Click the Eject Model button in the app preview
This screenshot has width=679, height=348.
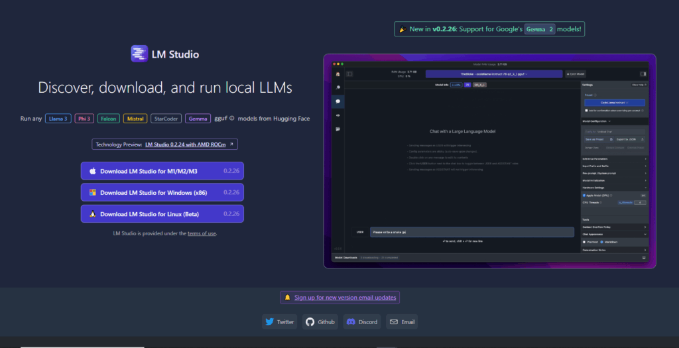(576, 74)
